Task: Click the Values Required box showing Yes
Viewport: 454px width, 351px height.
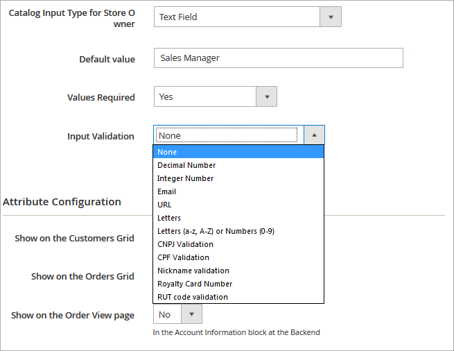Action: click(204, 97)
